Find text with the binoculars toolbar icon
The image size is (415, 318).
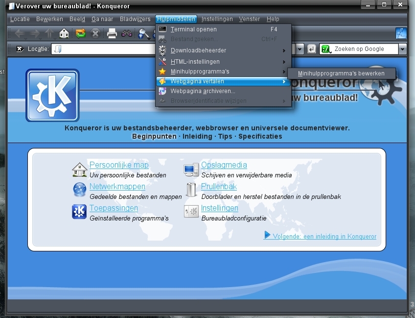127,33
